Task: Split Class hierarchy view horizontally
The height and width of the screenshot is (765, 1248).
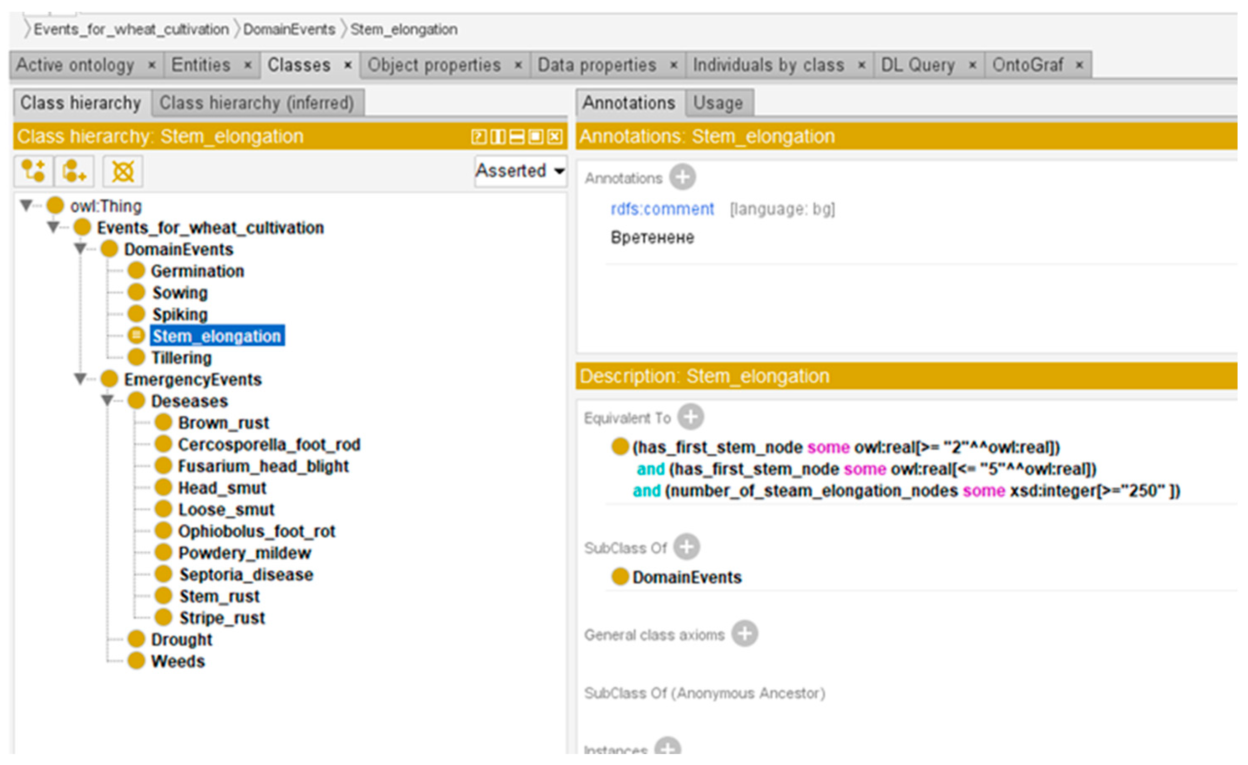Action: (x=517, y=136)
